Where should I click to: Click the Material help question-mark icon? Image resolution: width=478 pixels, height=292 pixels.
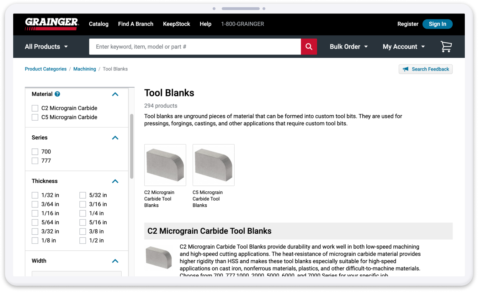(x=57, y=94)
